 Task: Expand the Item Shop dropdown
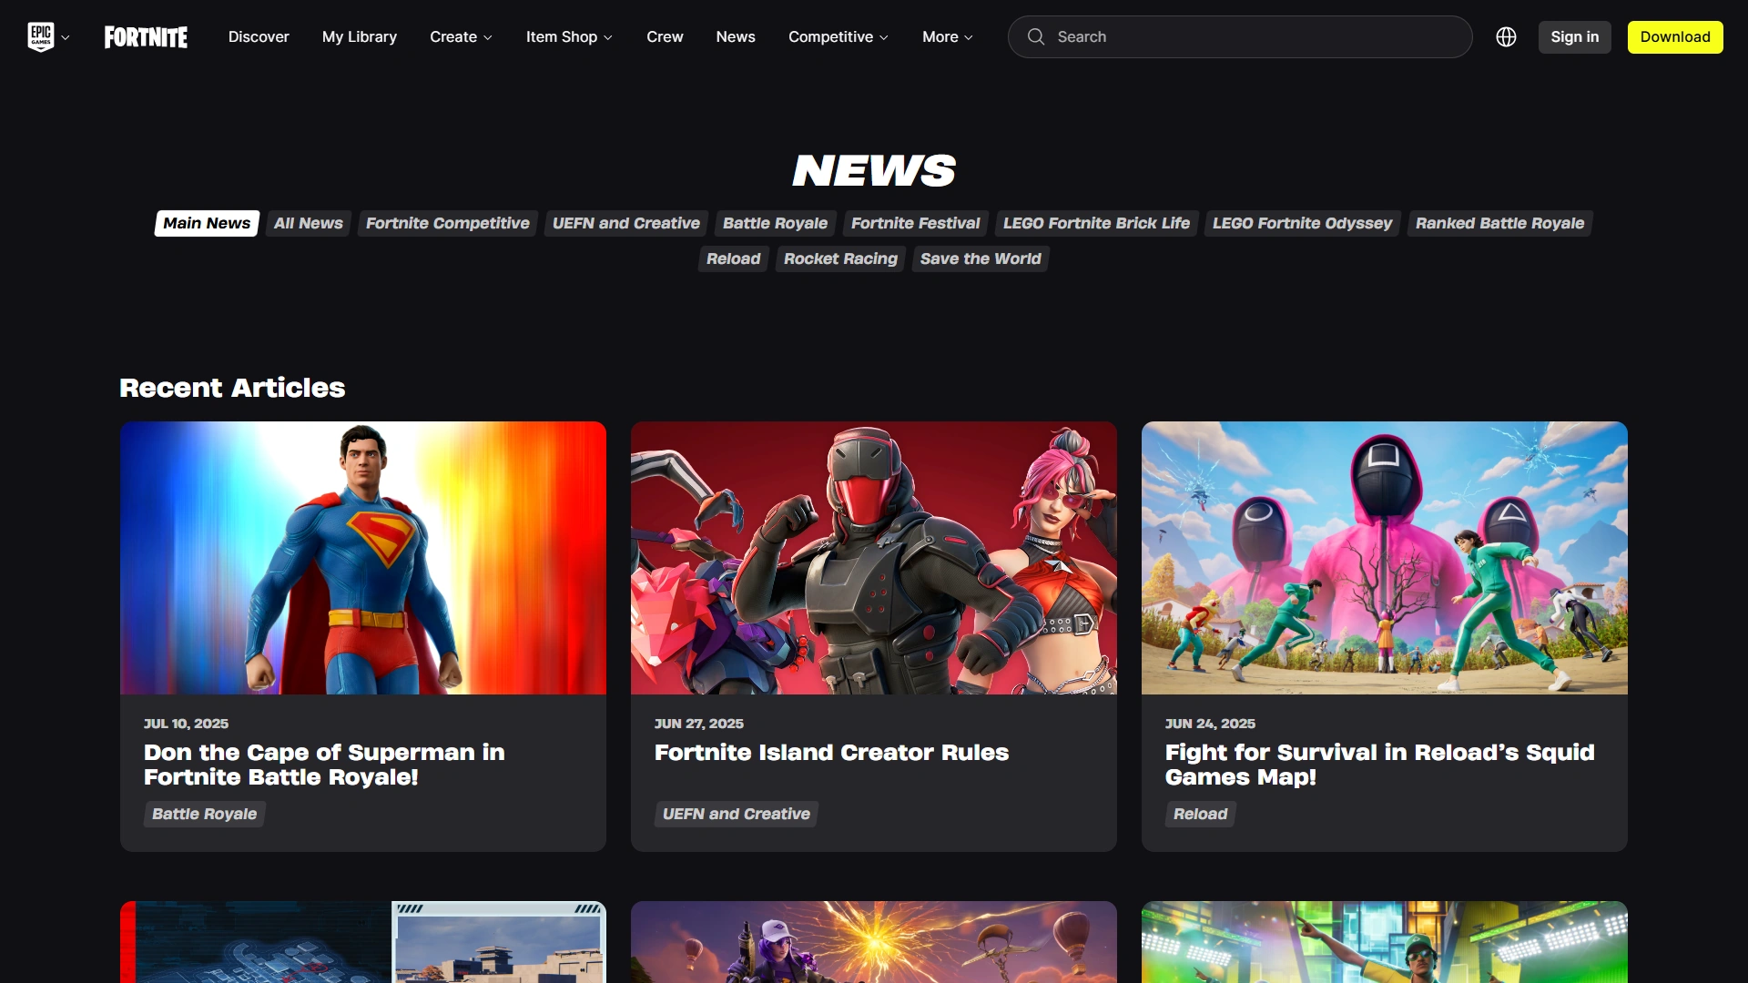568,37
